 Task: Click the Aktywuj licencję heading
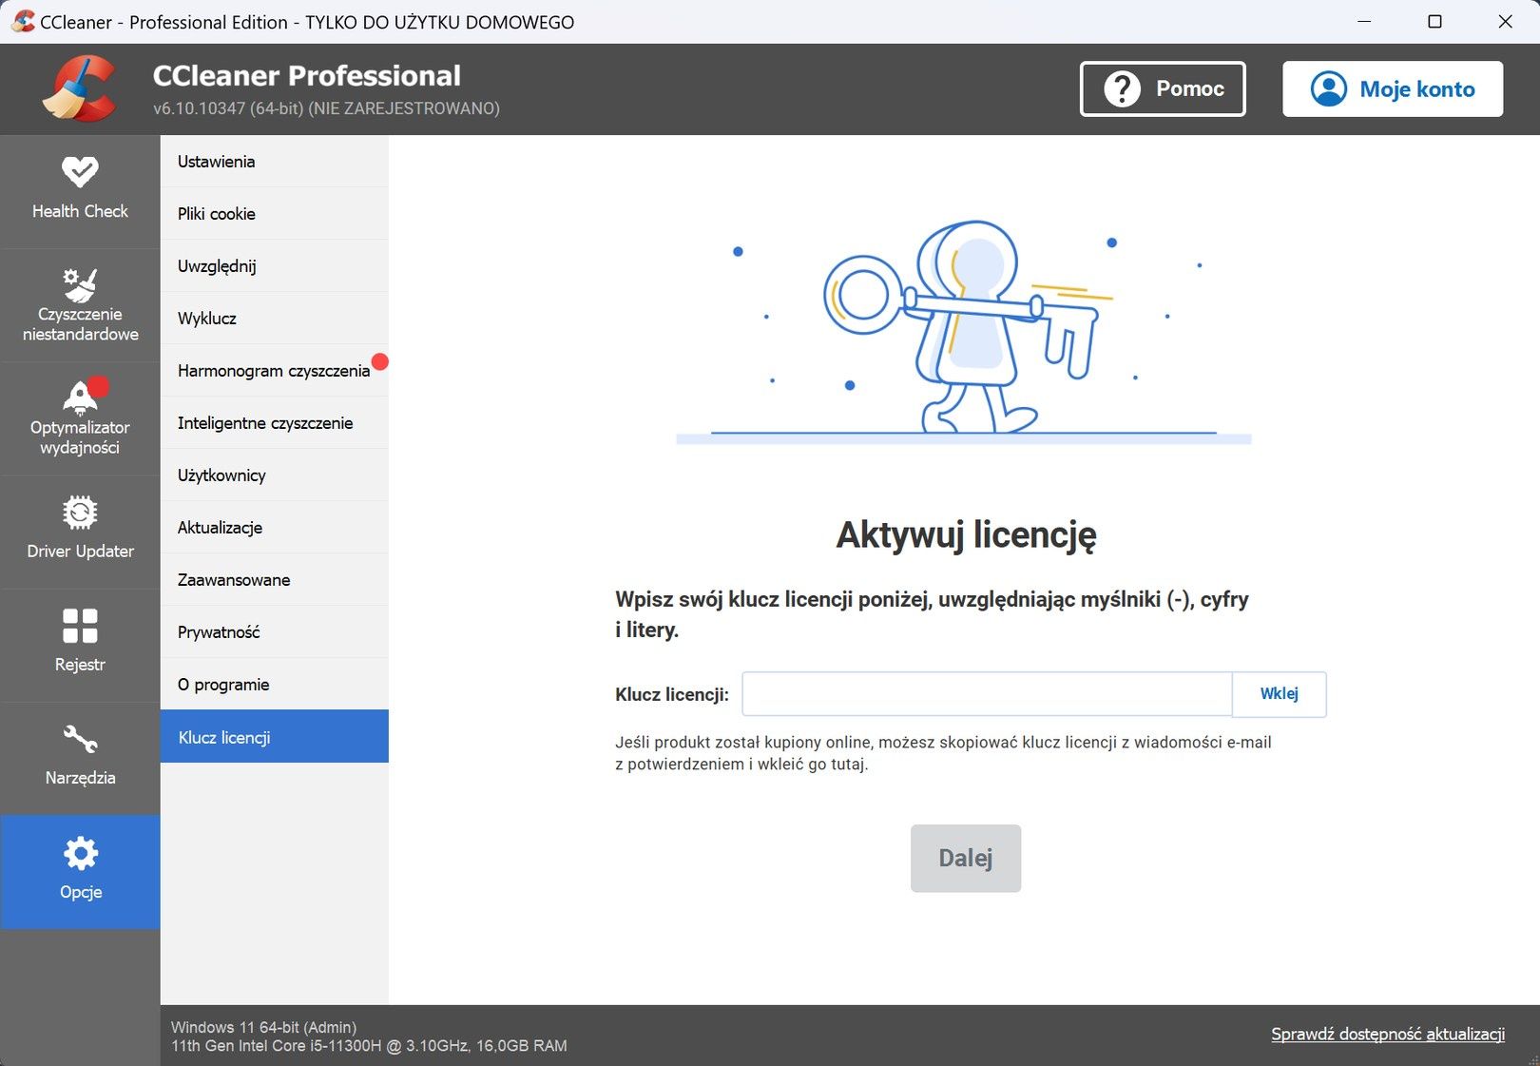coord(966,535)
